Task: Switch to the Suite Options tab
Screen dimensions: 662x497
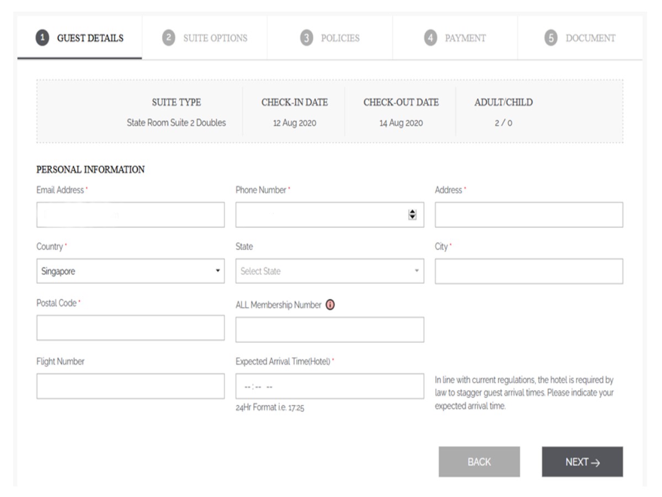Action: [205, 38]
